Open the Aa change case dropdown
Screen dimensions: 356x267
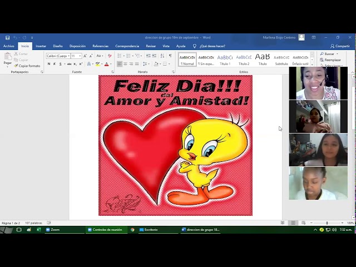pyautogui.click(x=100, y=56)
